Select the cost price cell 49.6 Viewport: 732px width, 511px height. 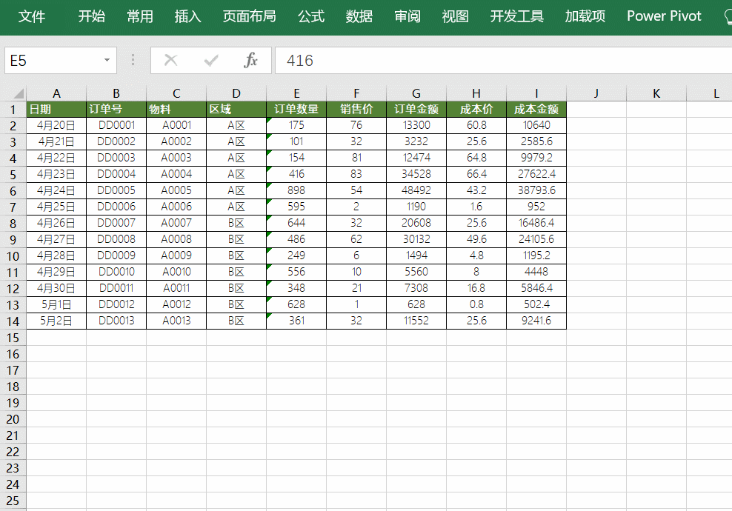pos(476,239)
